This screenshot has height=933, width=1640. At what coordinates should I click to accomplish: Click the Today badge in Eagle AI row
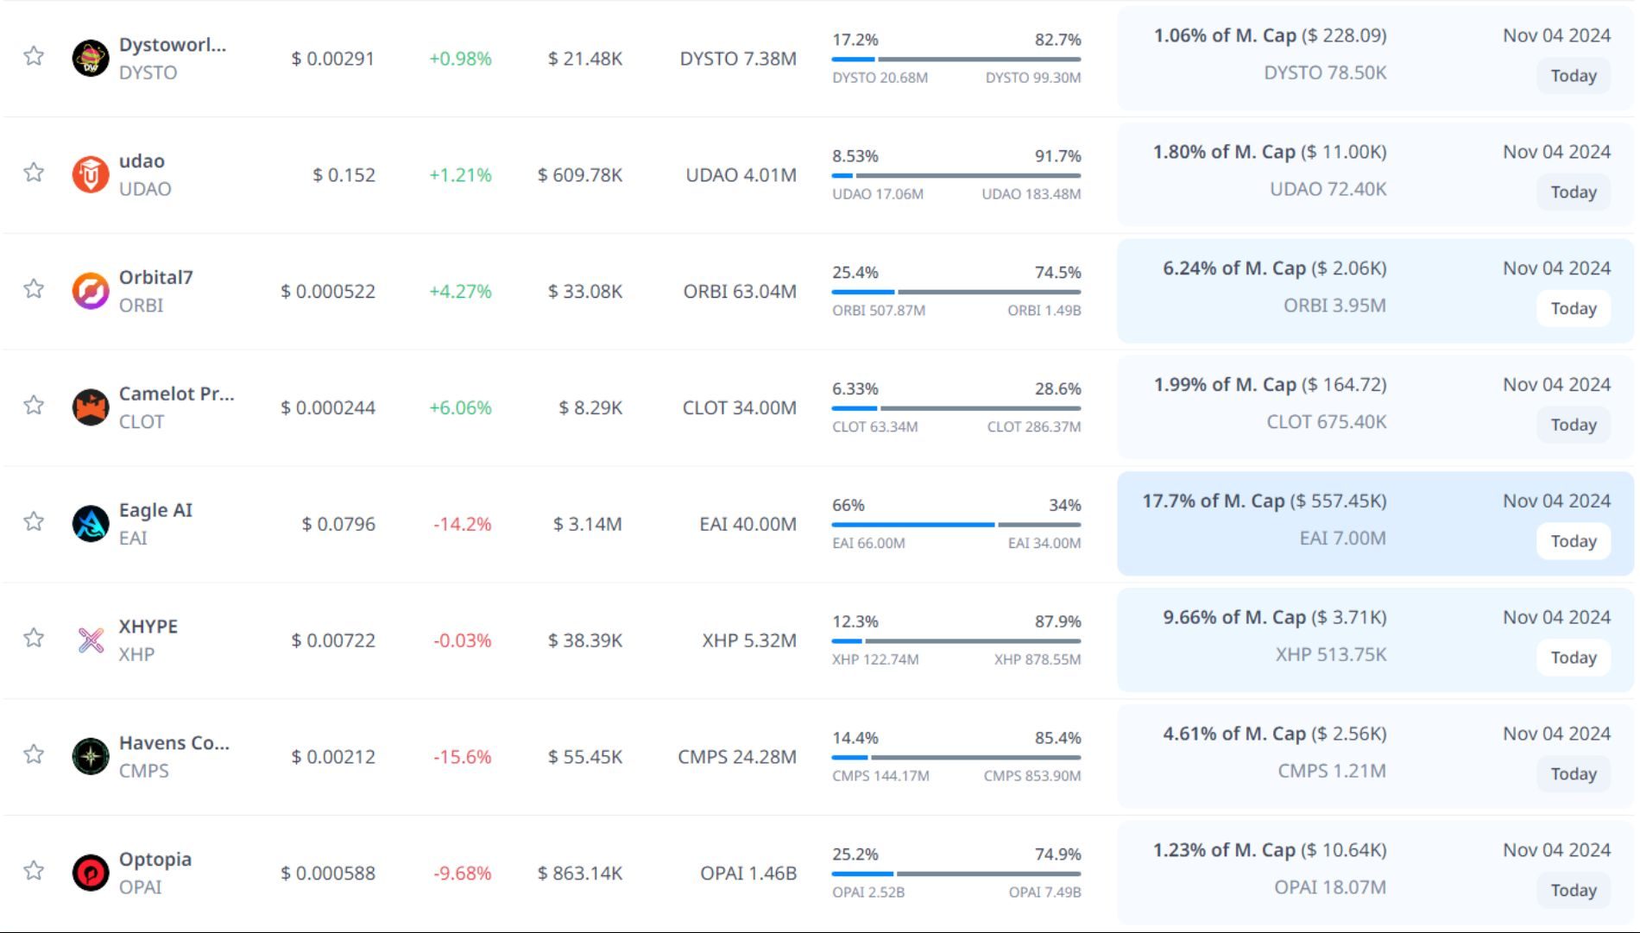(1573, 541)
